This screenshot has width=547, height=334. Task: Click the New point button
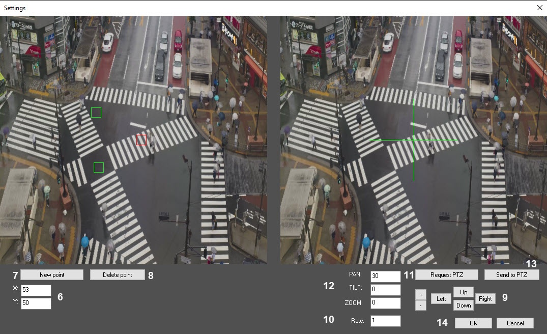click(x=51, y=274)
